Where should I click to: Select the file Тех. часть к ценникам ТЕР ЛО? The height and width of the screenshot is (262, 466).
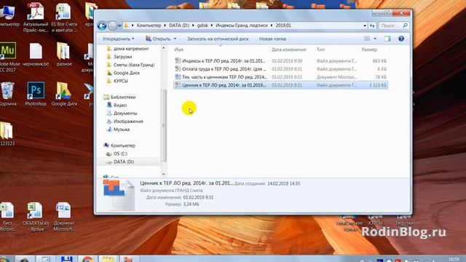point(280,77)
